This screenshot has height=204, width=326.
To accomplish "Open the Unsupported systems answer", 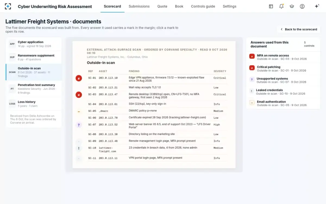I will pyautogui.click(x=283, y=80).
